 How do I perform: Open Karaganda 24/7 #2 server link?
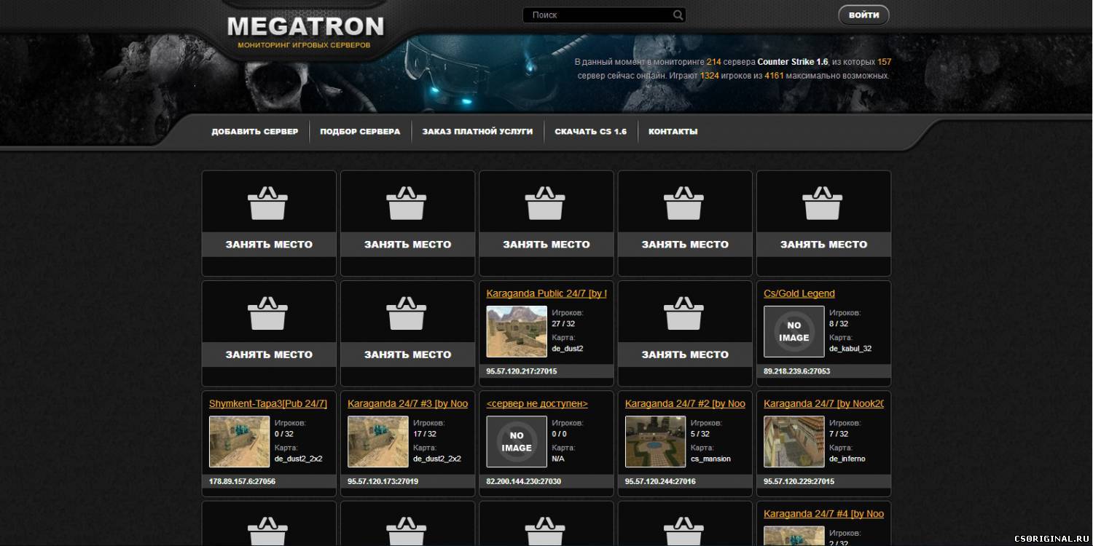pyautogui.click(x=685, y=403)
